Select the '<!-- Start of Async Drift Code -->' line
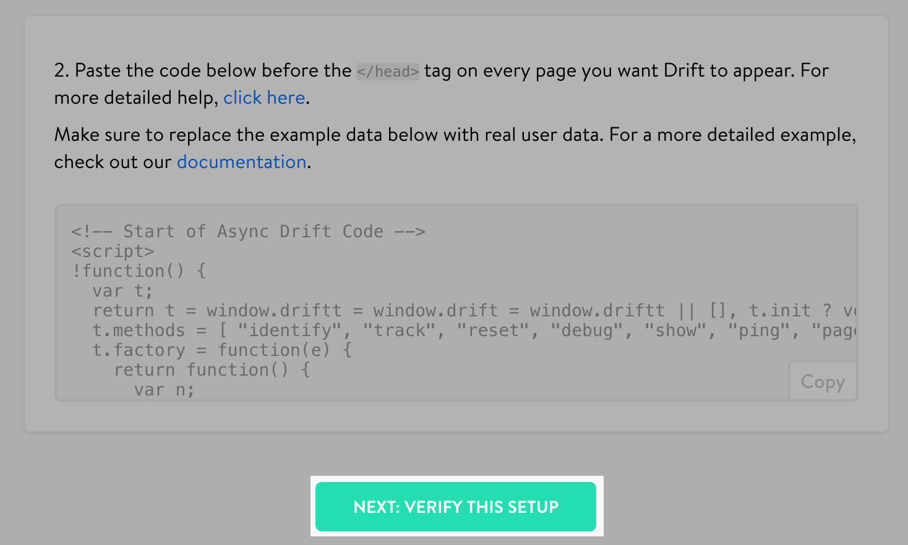The height and width of the screenshot is (545, 908). pos(248,232)
